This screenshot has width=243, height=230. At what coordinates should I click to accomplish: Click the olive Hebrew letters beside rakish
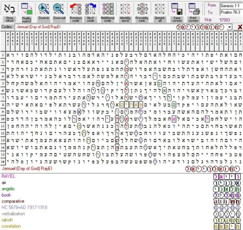[227, 220]
